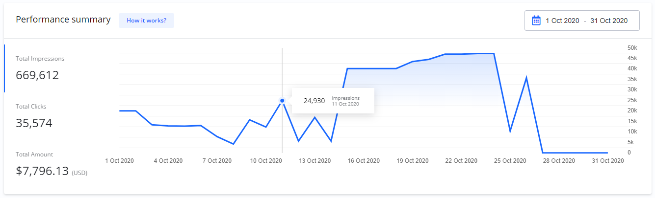Click the 50k y-axis label
Screen dimensions: 655x198
[619, 48]
